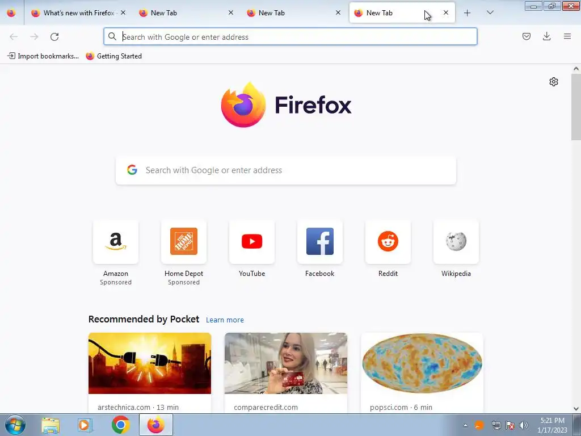581x436 pixels.
Task: Click scrollbar up arrow
Action: (x=576, y=69)
